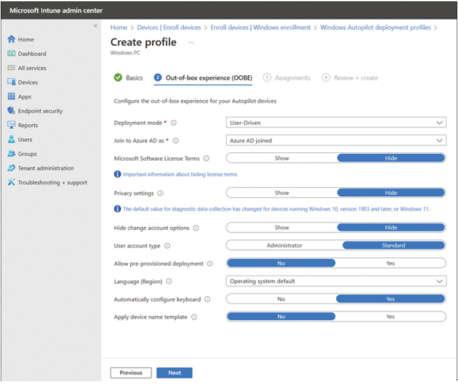Choose Administrator for User account type

284,246
